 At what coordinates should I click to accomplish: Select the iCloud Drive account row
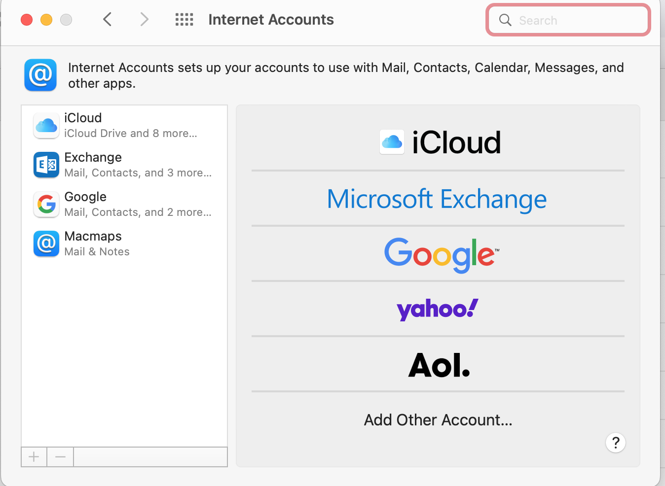131,125
